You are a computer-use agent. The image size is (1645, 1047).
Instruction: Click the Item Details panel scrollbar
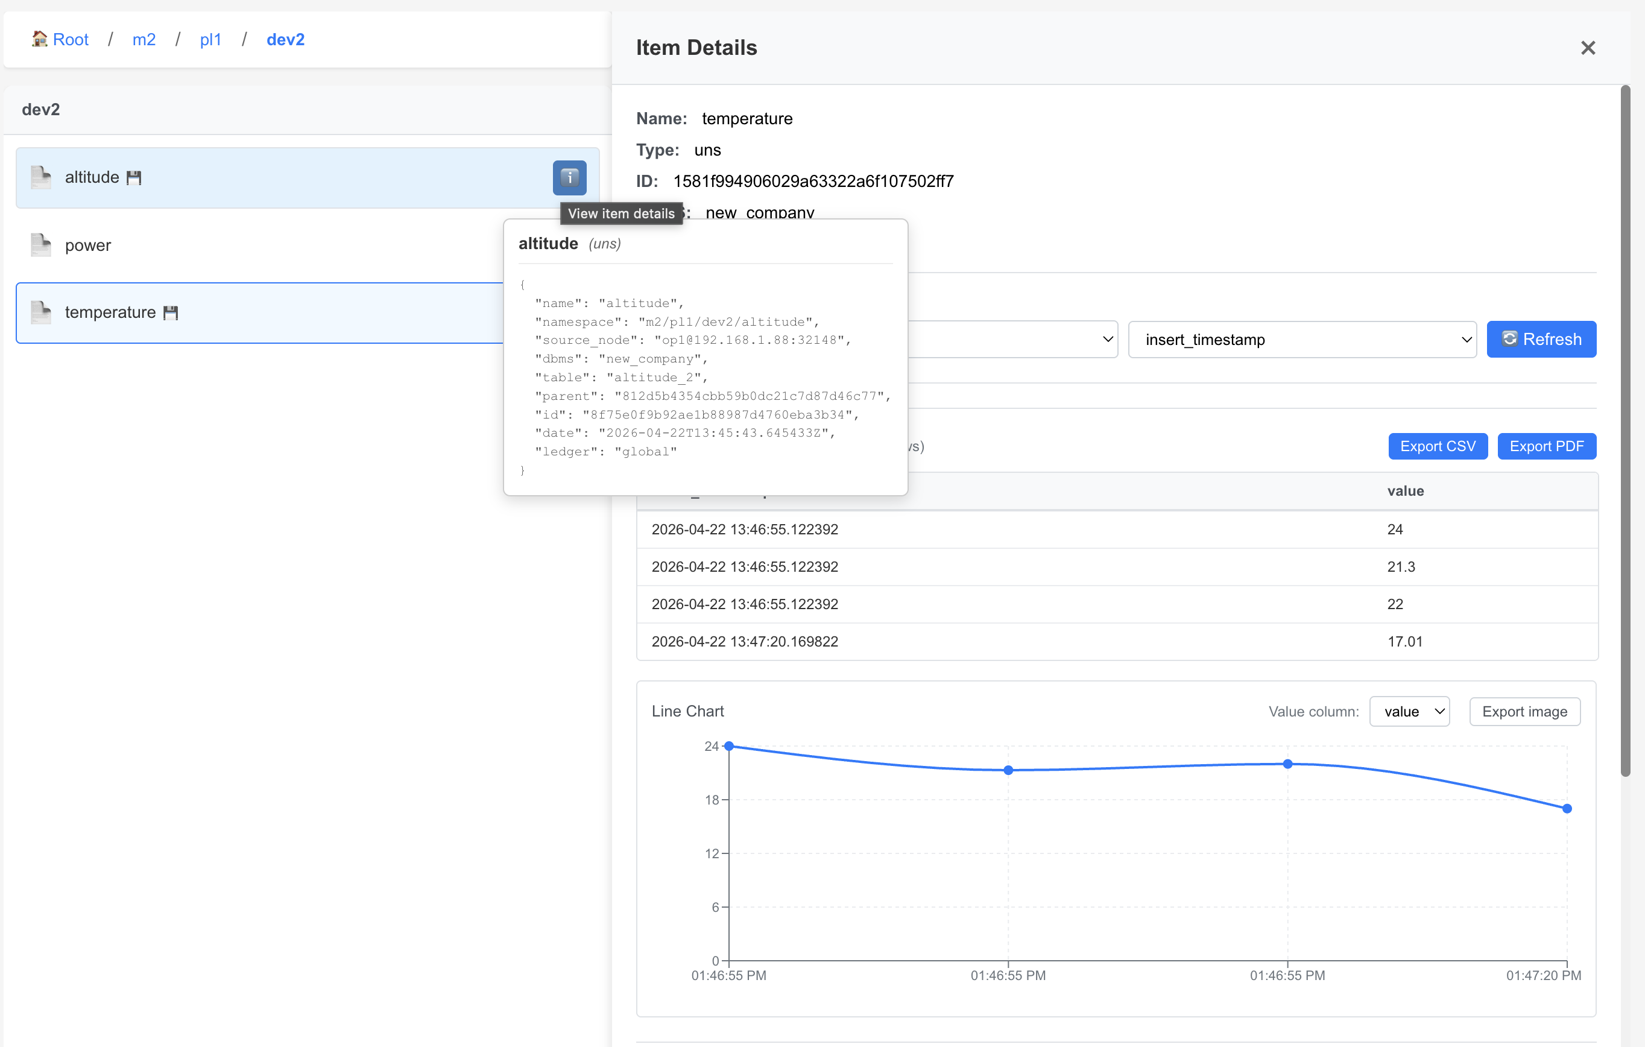tap(1625, 431)
